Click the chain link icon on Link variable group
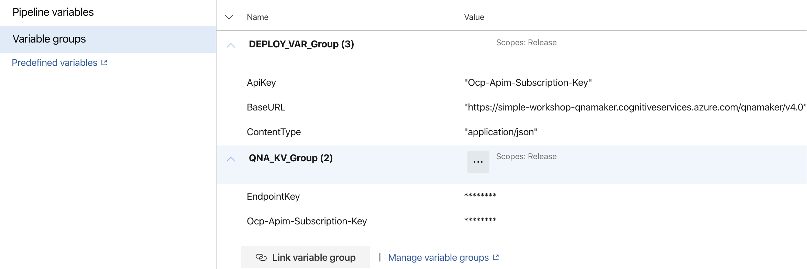This screenshot has width=807, height=269. click(x=261, y=257)
